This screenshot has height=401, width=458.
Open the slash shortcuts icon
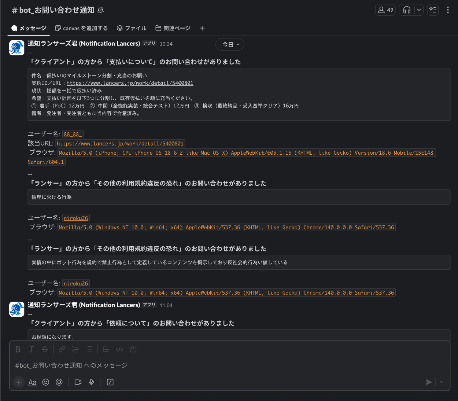coord(110,382)
